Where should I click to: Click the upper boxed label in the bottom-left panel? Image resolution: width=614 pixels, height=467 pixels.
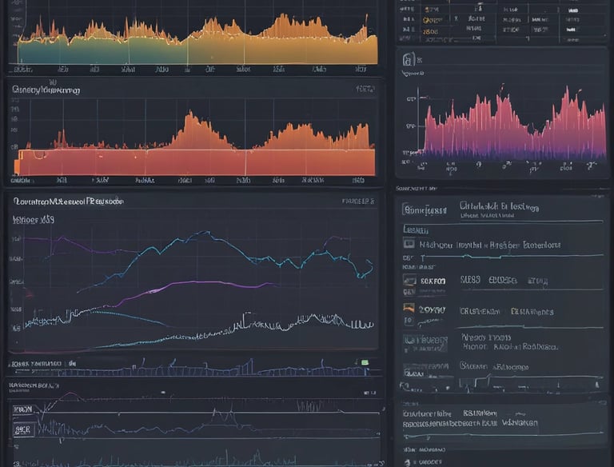tap(23, 409)
